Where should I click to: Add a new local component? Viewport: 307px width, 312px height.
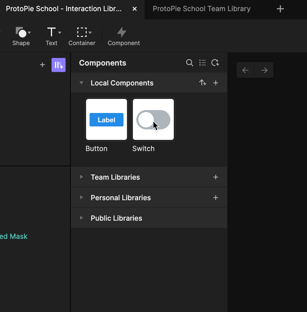[x=216, y=83]
